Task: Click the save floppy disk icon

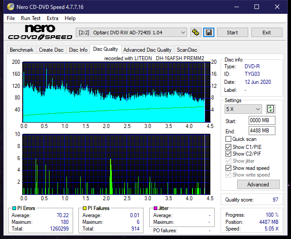Action: 209,33
